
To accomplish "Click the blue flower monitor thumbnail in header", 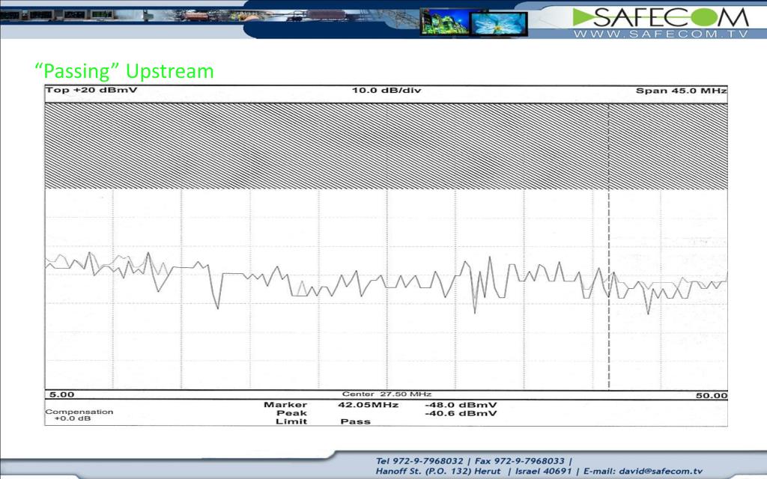I will pyautogui.click(x=498, y=23).
